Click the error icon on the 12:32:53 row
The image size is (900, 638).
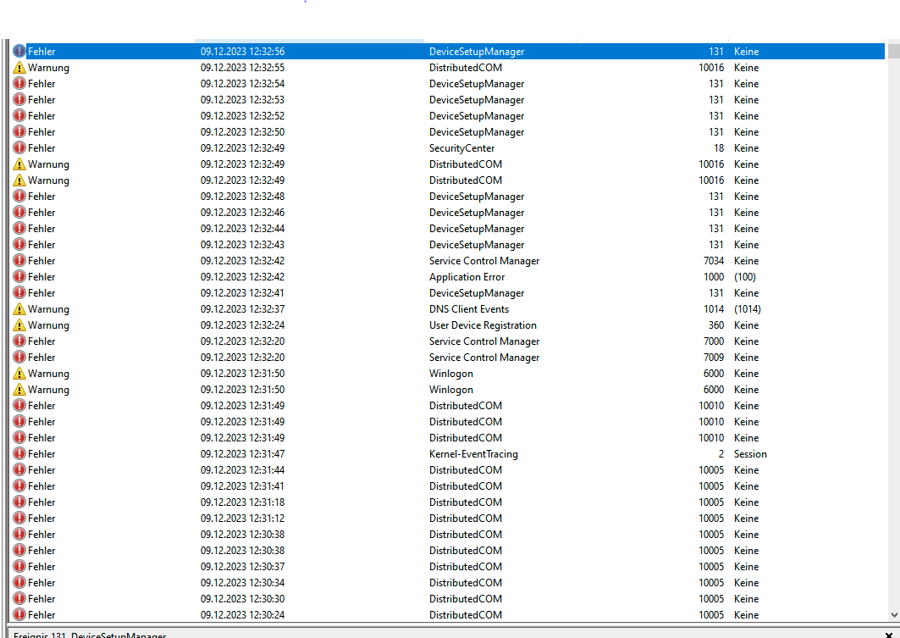tap(19, 99)
